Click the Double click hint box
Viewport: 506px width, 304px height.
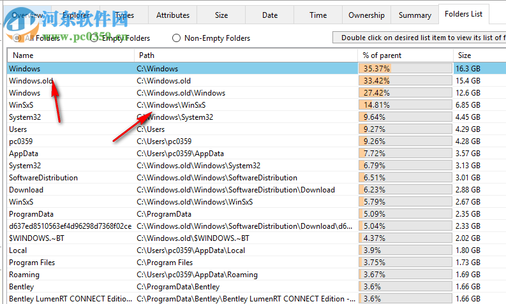(419, 38)
